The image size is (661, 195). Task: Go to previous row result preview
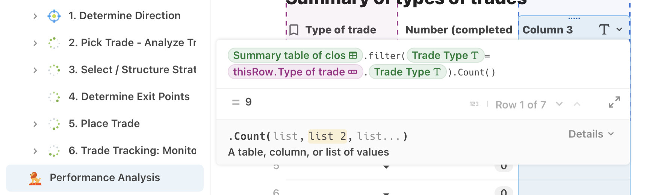point(577,104)
